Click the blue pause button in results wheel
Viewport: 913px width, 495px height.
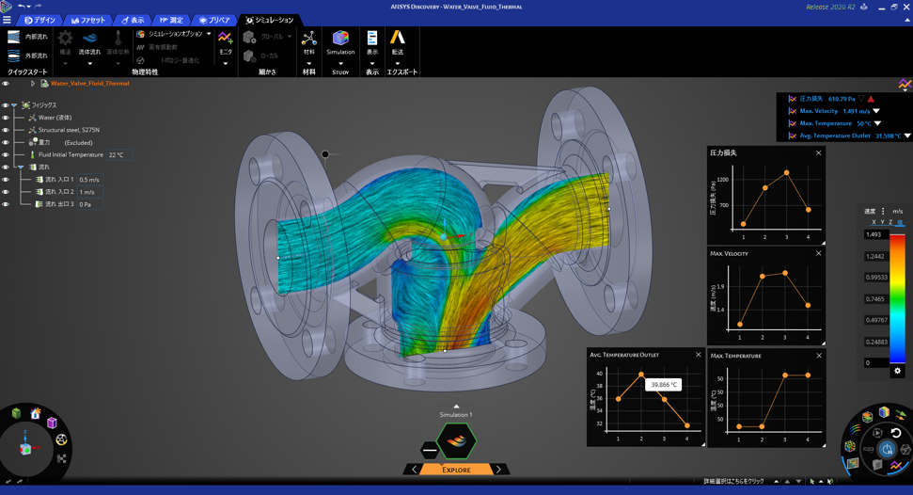pos(887,450)
